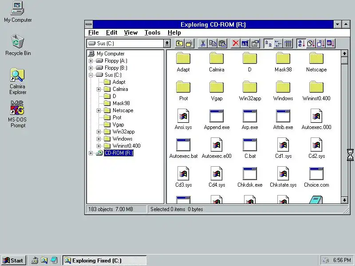
Task: Cut selection using the scissors icon
Action: tap(203, 43)
